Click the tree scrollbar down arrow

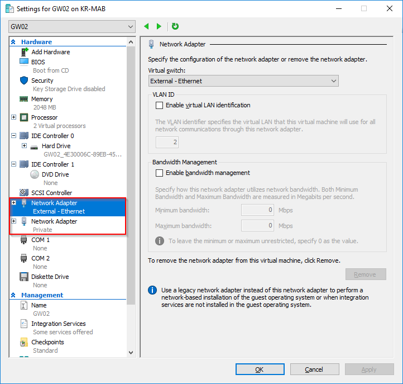click(x=131, y=353)
